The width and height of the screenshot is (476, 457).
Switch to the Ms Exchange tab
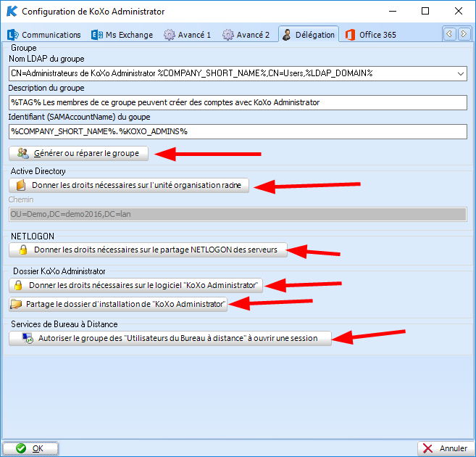point(122,35)
